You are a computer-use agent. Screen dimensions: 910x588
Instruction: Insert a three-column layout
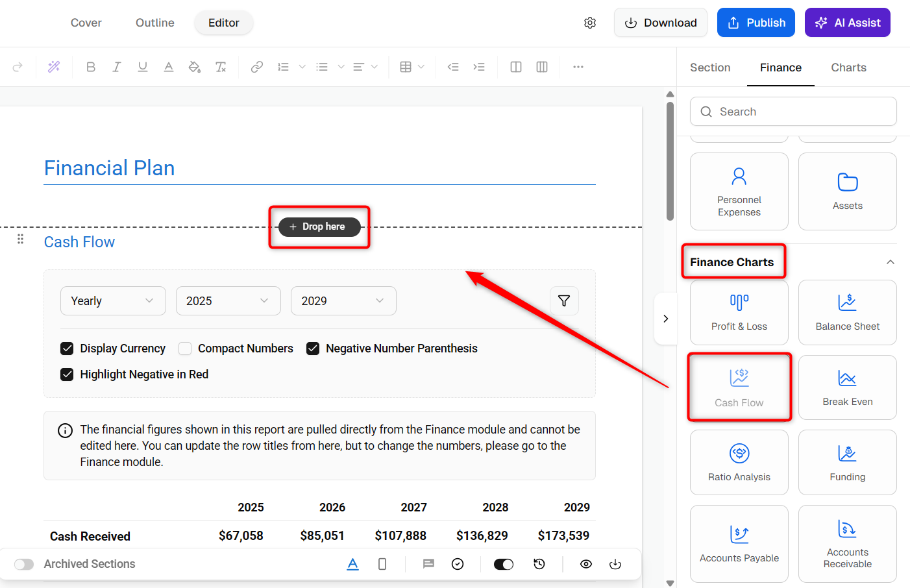tap(542, 67)
